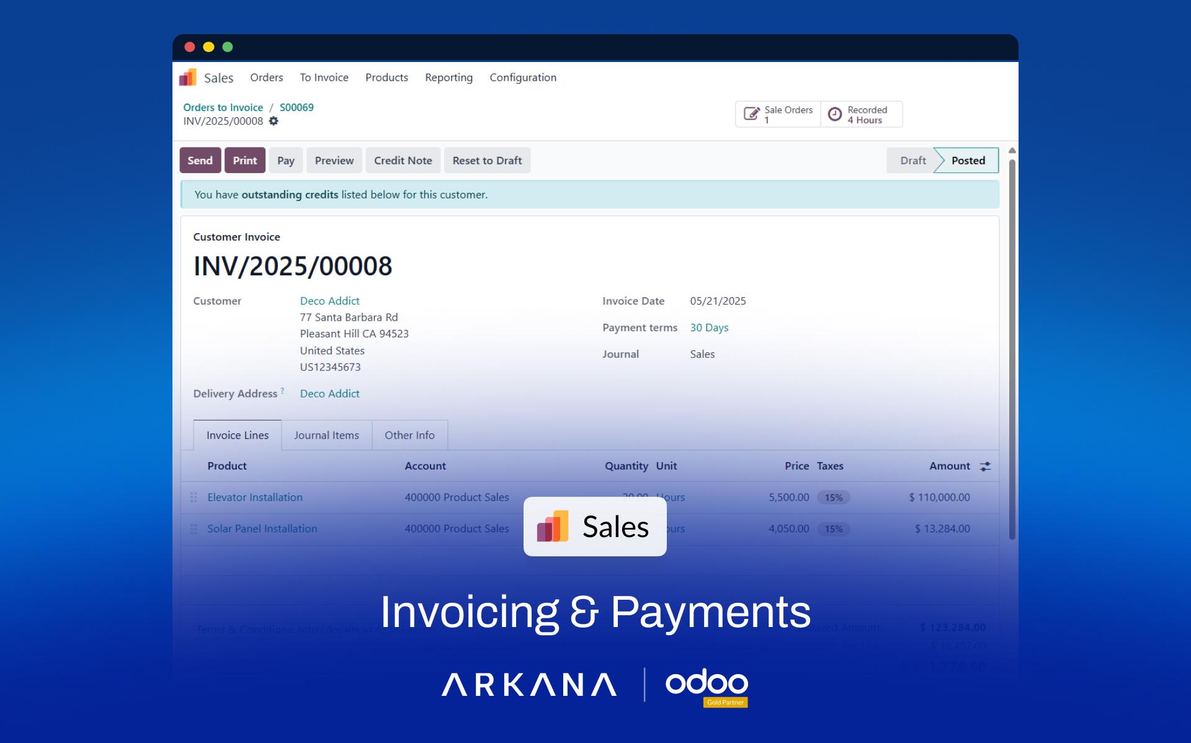The height and width of the screenshot is (743, 1191).
Task: Click the yellow minimize window dot
Action: click(x=208, y=47)
